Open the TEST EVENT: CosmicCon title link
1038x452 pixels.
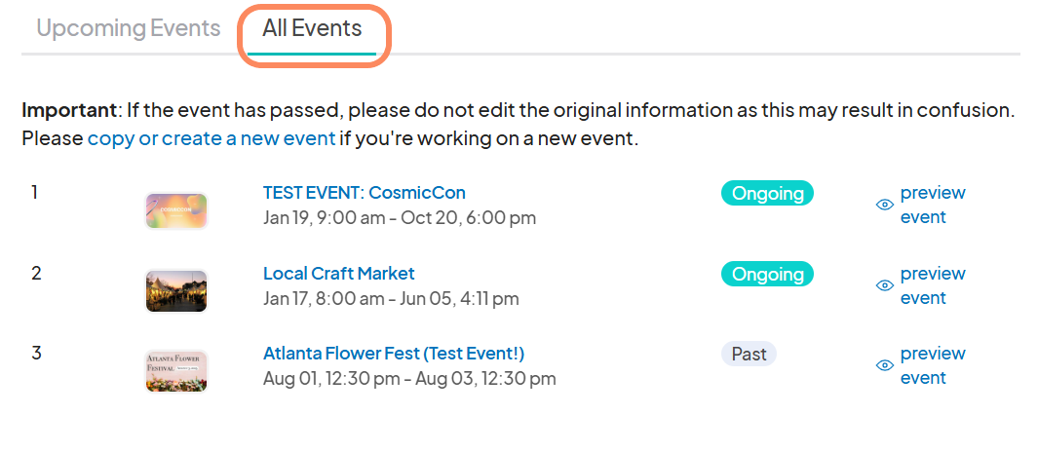tap(364, 193)
